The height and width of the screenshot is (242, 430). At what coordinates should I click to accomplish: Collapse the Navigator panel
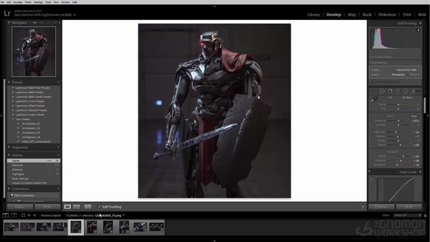[9, 22]
